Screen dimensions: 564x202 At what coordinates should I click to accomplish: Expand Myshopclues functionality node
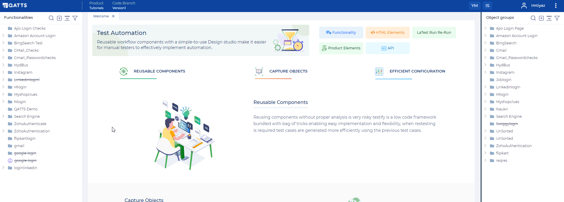tap(3, 94)
